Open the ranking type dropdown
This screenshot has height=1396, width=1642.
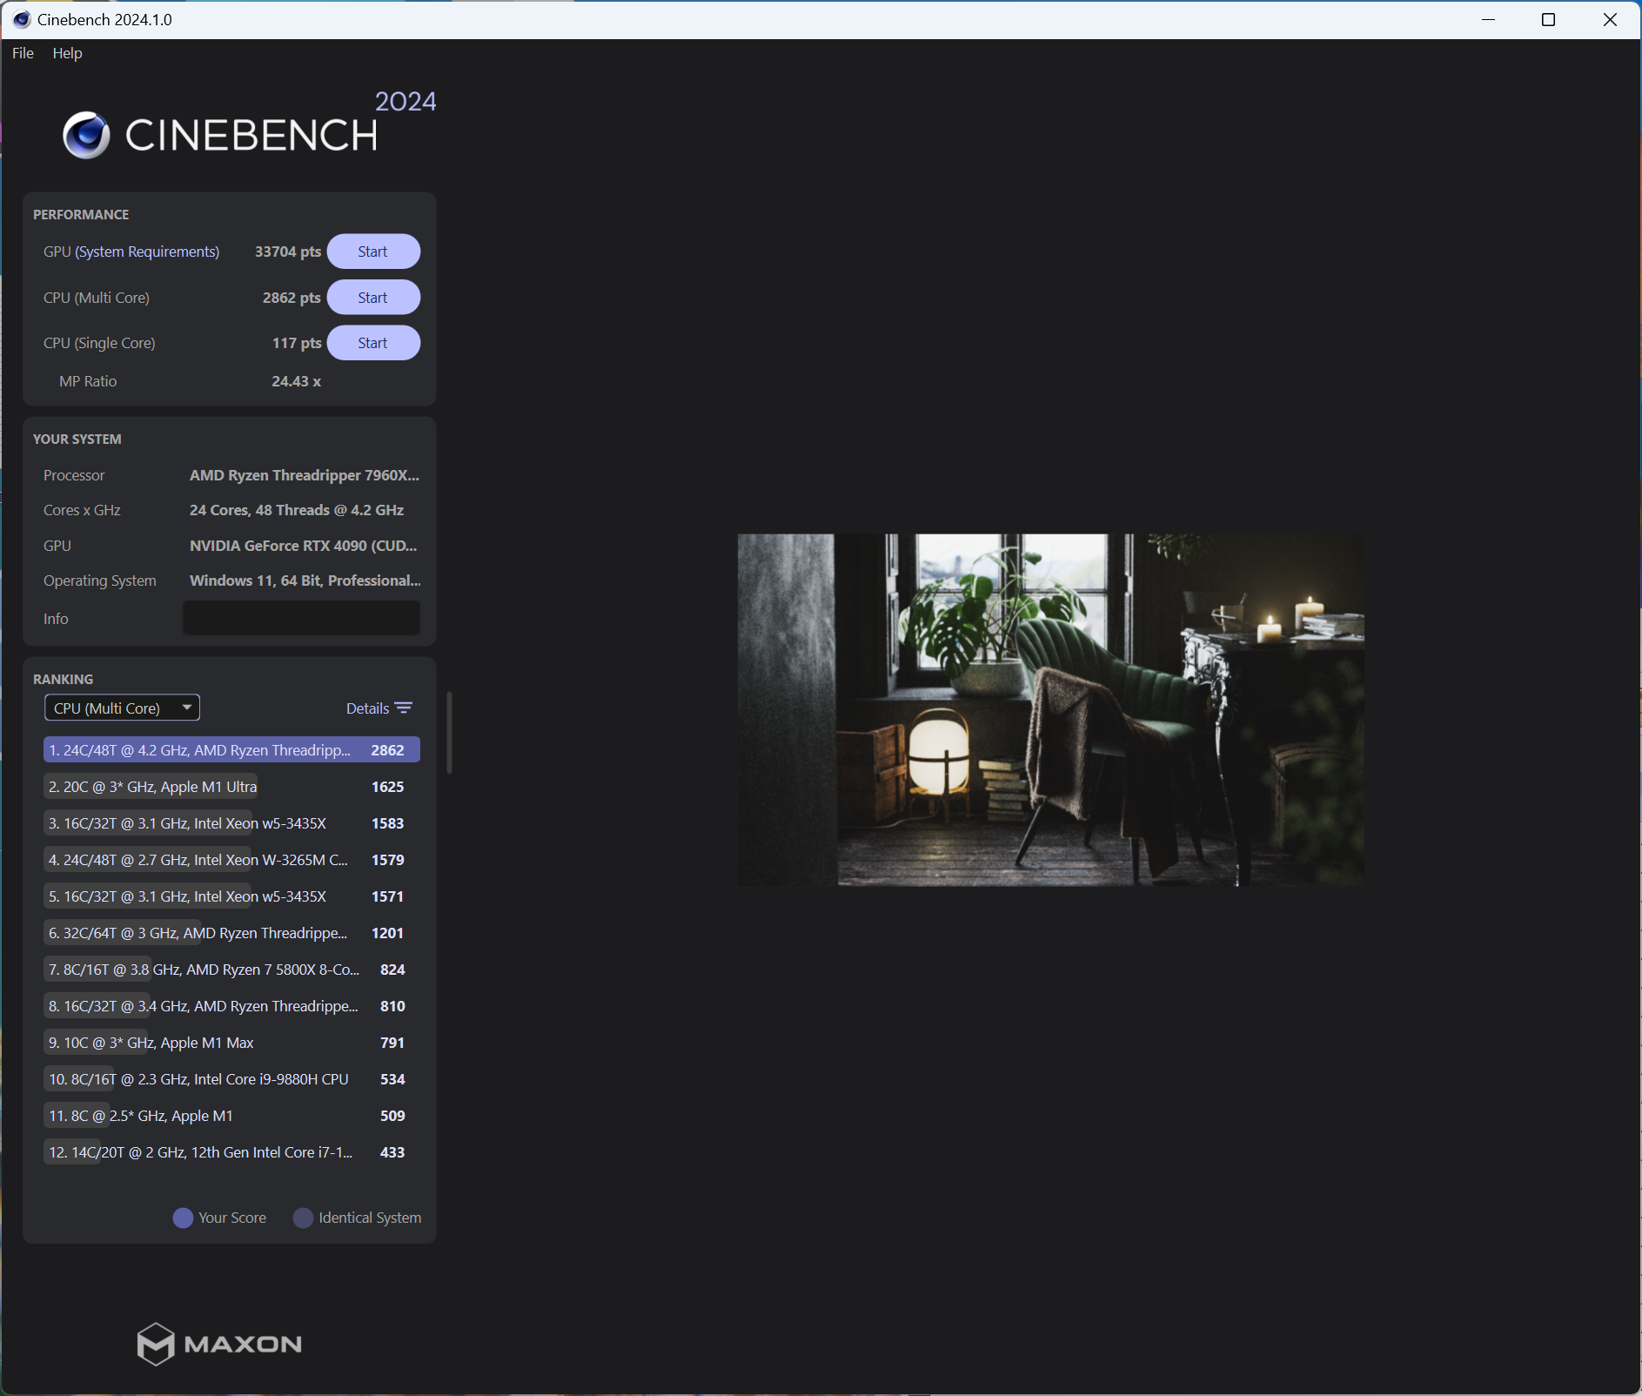pos(122,708)
